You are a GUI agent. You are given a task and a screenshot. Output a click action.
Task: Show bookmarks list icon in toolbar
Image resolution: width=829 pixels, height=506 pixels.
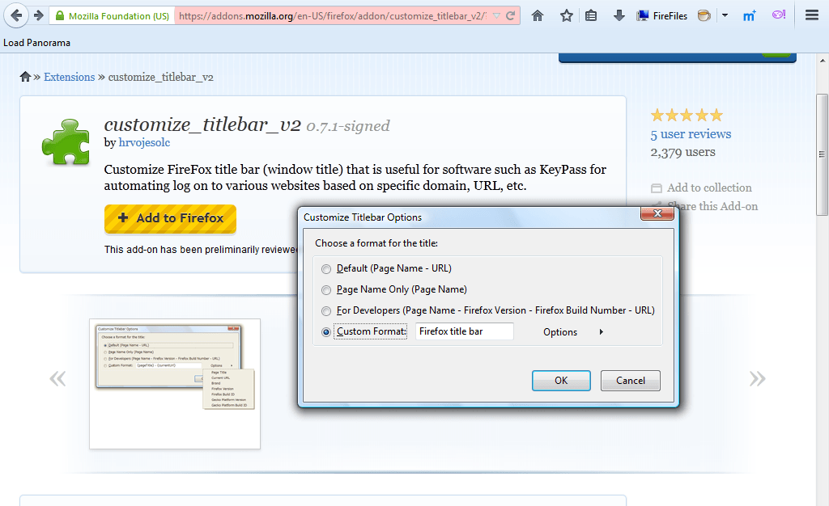point(591,16)
